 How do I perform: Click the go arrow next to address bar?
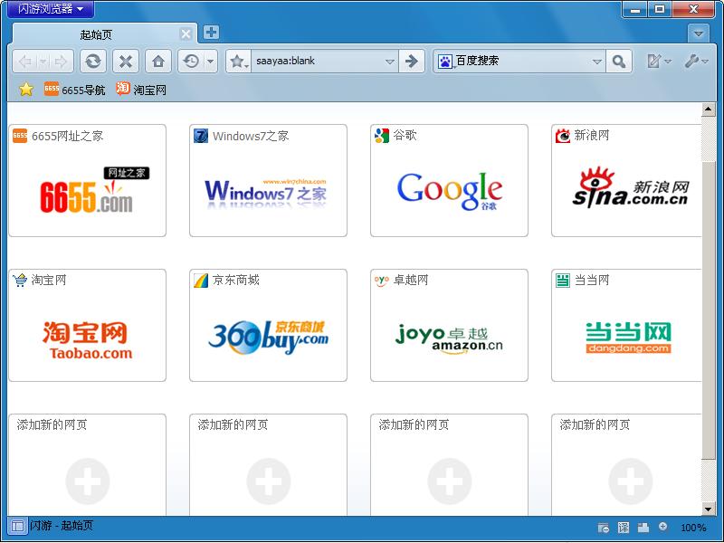click(x=411, y=61)
